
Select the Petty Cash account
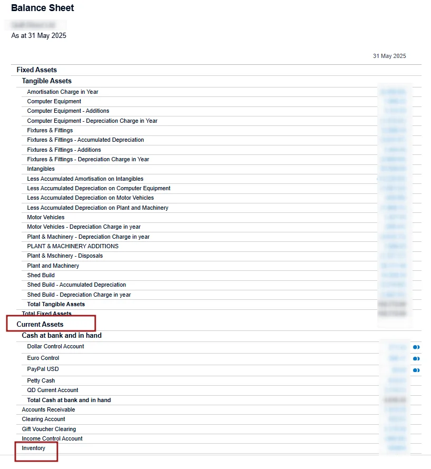41,380
